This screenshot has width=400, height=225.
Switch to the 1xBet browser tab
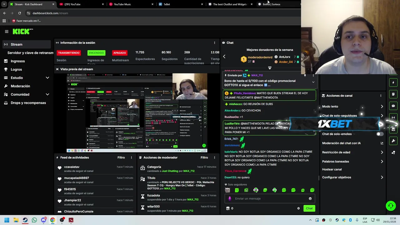[x=180, y=4]
